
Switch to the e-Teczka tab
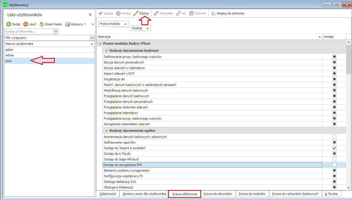click(x=331, y=194)
